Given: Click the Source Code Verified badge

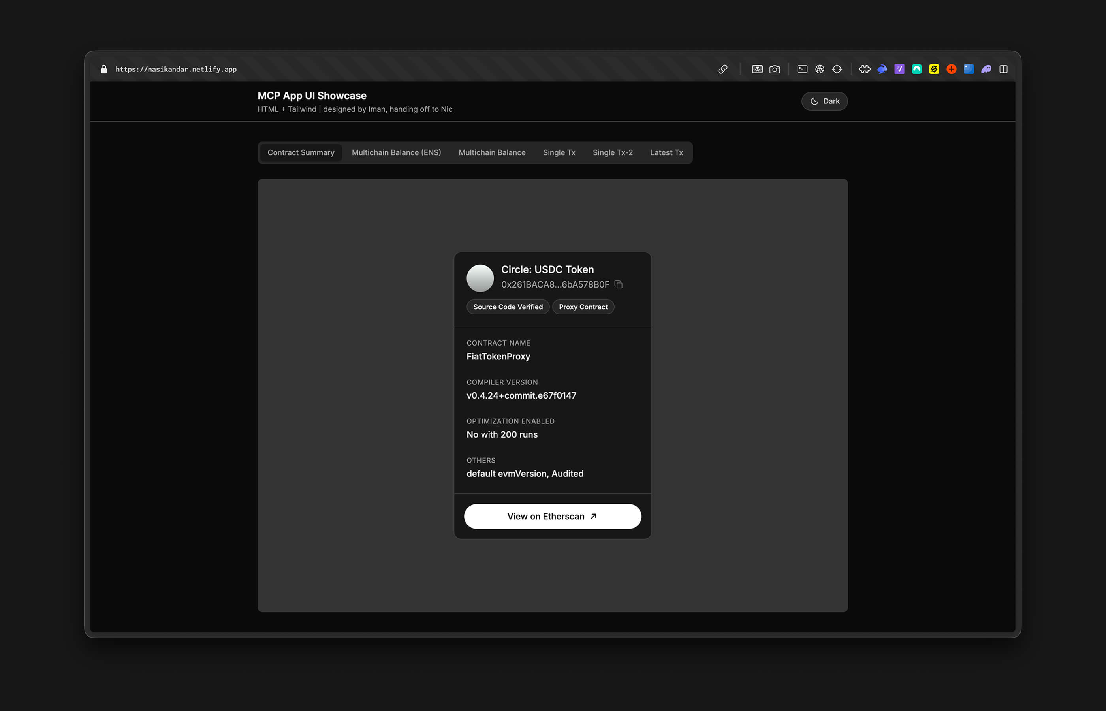Looking at the screenshot, I should click(x=508, y=307).
